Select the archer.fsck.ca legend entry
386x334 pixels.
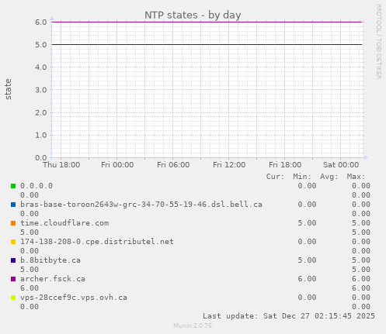tap(53, 279)
